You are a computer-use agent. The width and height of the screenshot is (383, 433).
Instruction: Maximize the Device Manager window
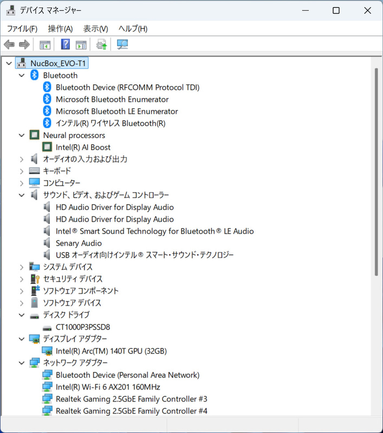pos(336,10)
